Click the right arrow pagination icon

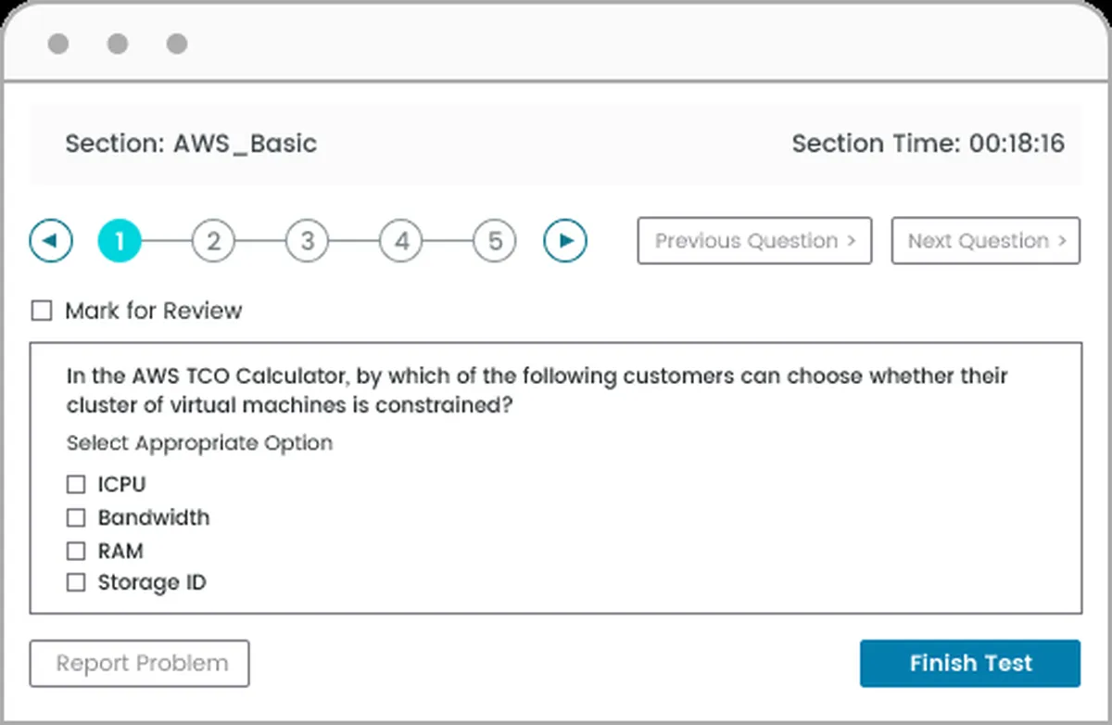tap(565, 241)
